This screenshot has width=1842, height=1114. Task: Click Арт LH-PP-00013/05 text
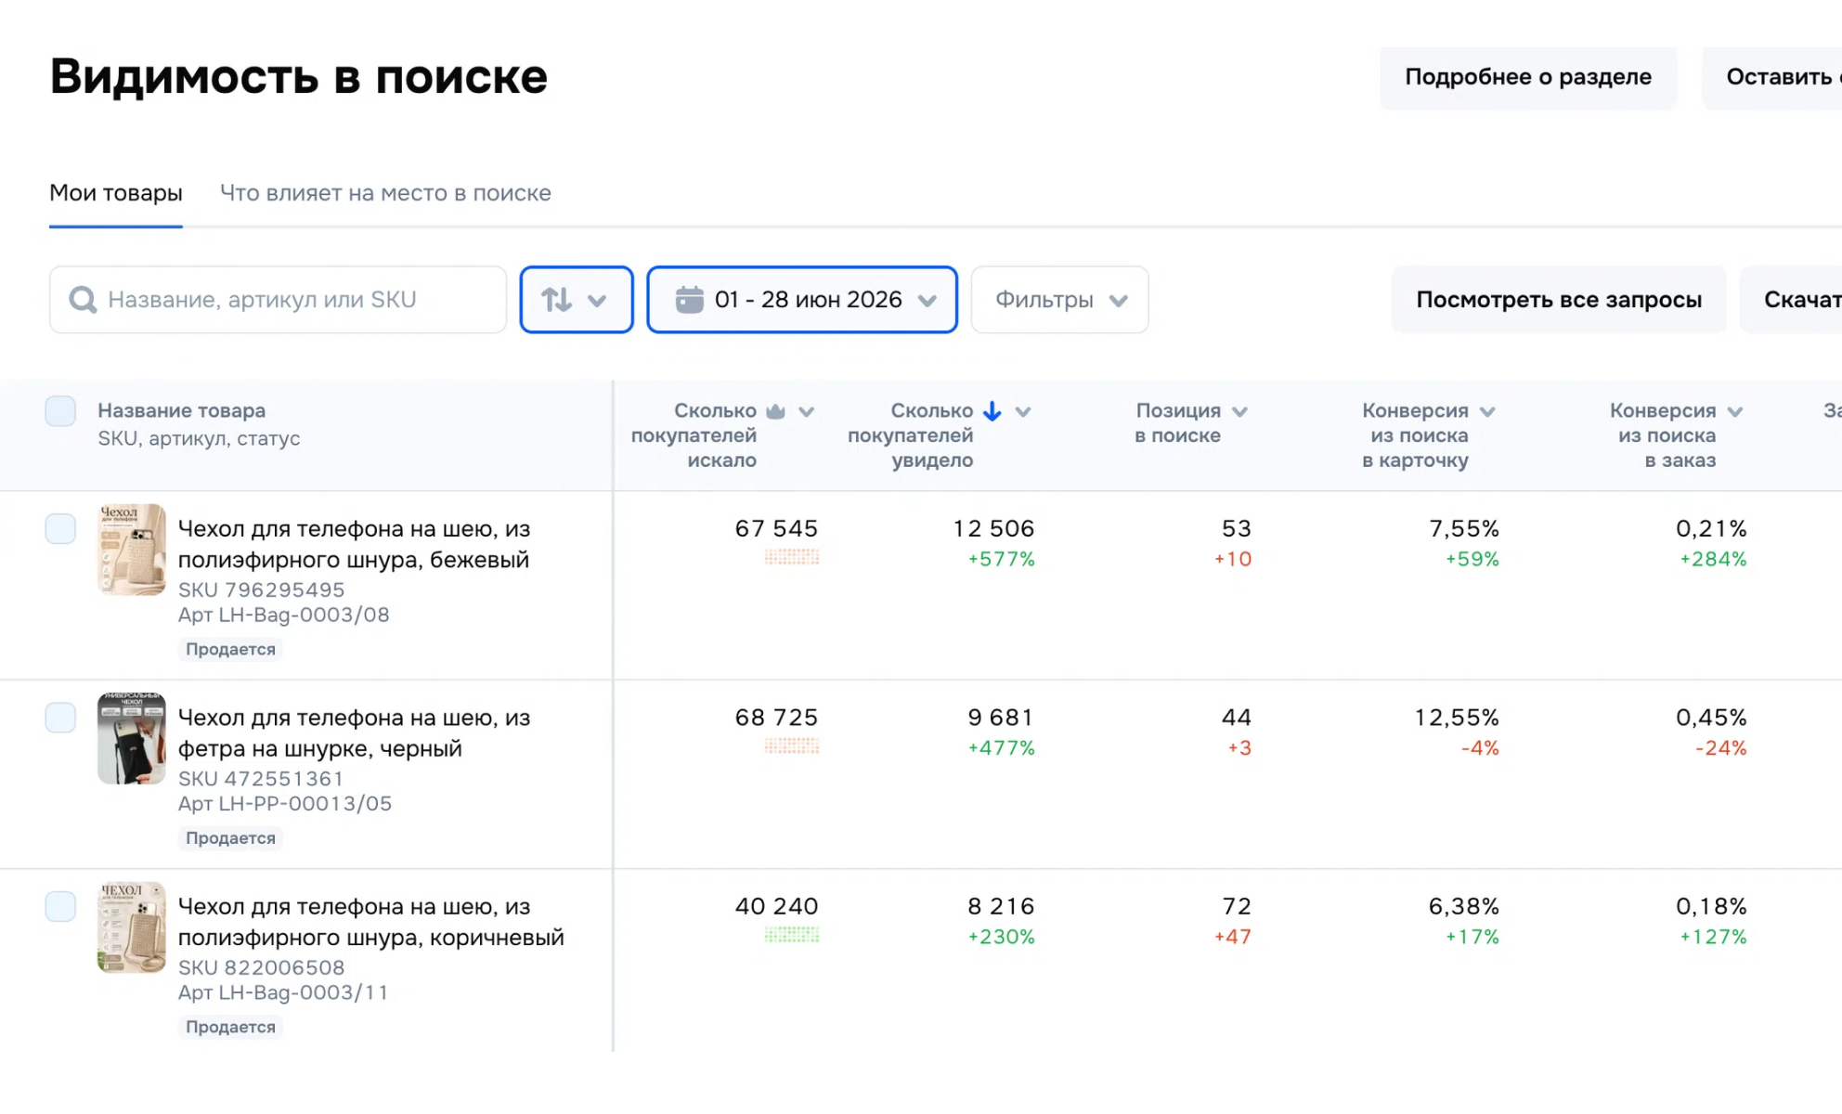tap(284, 803)
